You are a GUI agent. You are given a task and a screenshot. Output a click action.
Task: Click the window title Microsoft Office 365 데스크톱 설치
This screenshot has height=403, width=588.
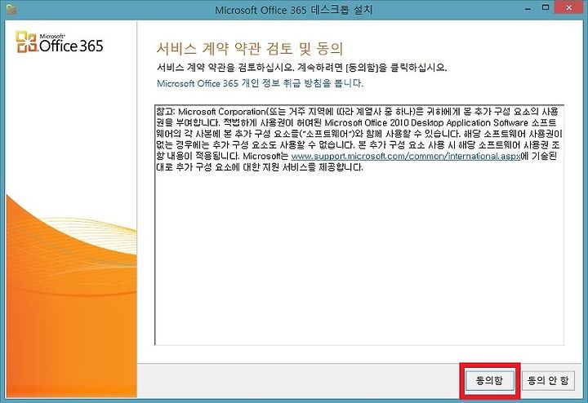pyautogui.click(x=294, y=9)
